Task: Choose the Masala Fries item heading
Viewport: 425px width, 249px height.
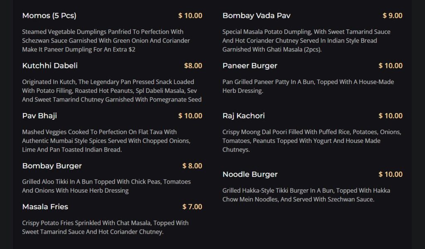Action: tap(45, 207)
